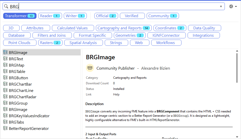Click the Installed status value

(x=119, y=89)
